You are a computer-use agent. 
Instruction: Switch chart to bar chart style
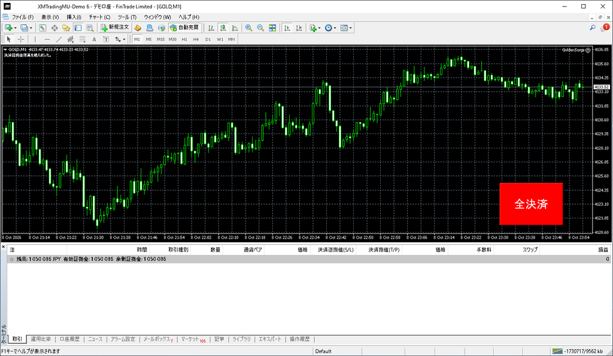click(x=211, y=28)
